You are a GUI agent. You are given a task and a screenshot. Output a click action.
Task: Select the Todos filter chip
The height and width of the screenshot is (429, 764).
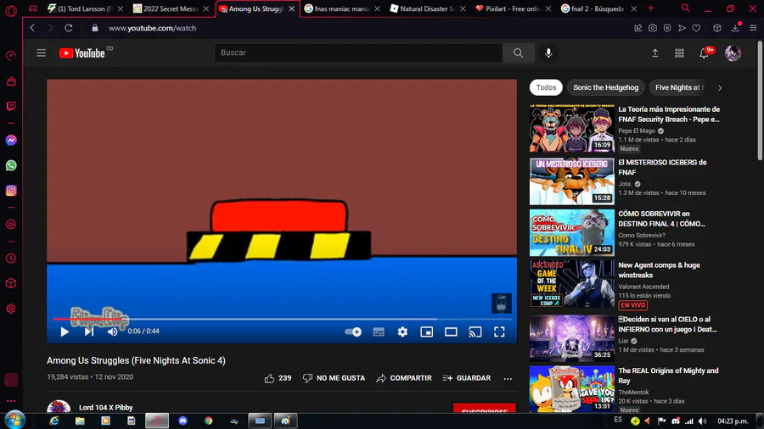(x=546, y=87)
